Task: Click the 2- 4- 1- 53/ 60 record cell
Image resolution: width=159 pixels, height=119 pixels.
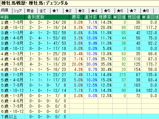Action: [47, 38]
